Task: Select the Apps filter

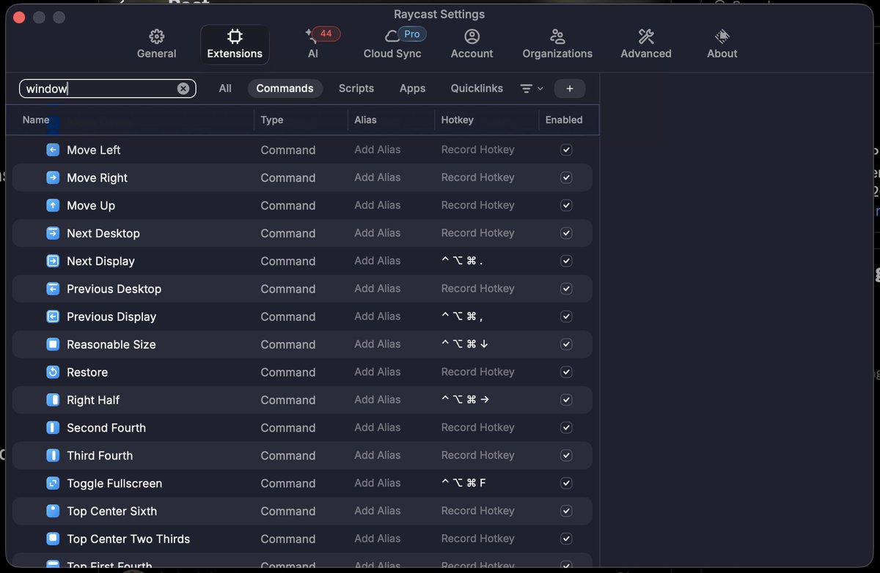Action: click(x=412, y=89)
